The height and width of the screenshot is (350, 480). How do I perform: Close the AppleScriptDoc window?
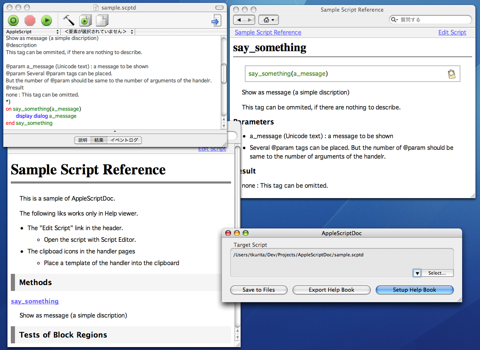[x=228, y=233]
